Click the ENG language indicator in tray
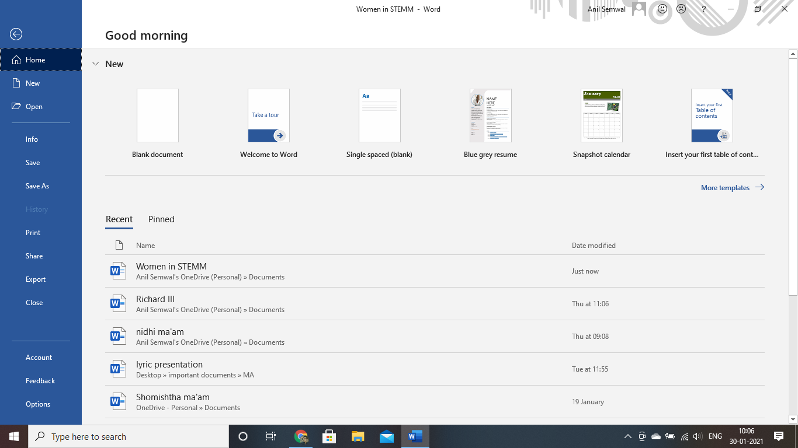798x448 pixels. click(x=715, y=436)
